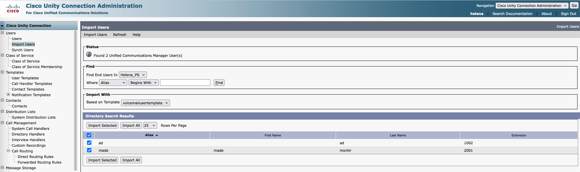The image size is (580, 172).
Task: Click the Sign Out link
Action: coord(568,14)
